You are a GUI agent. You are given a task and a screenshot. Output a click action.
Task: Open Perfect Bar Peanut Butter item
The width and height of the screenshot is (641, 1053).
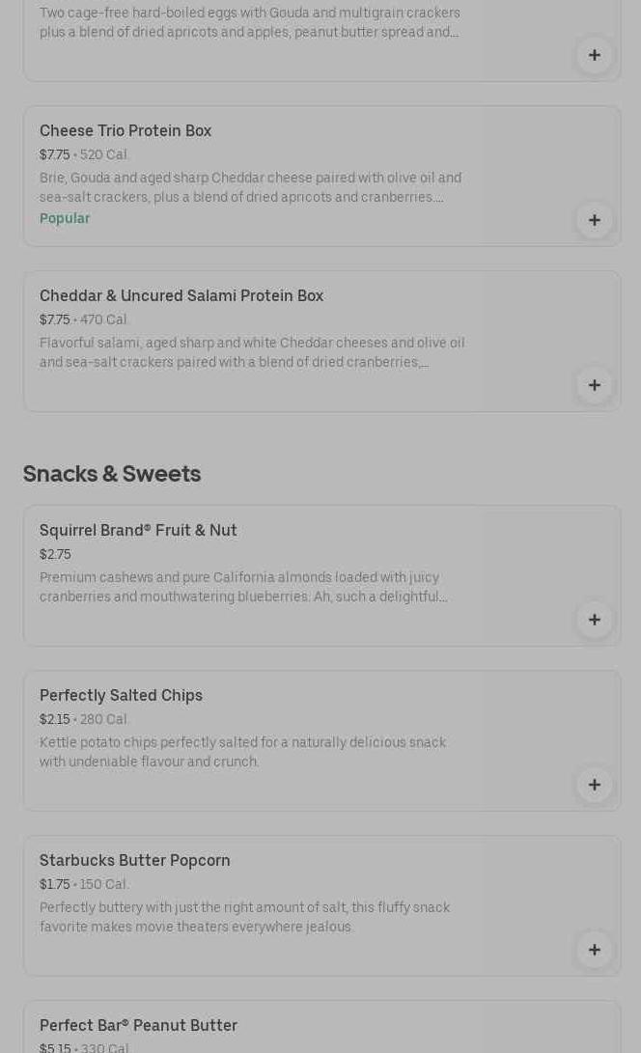click(x=138, y=1026)
